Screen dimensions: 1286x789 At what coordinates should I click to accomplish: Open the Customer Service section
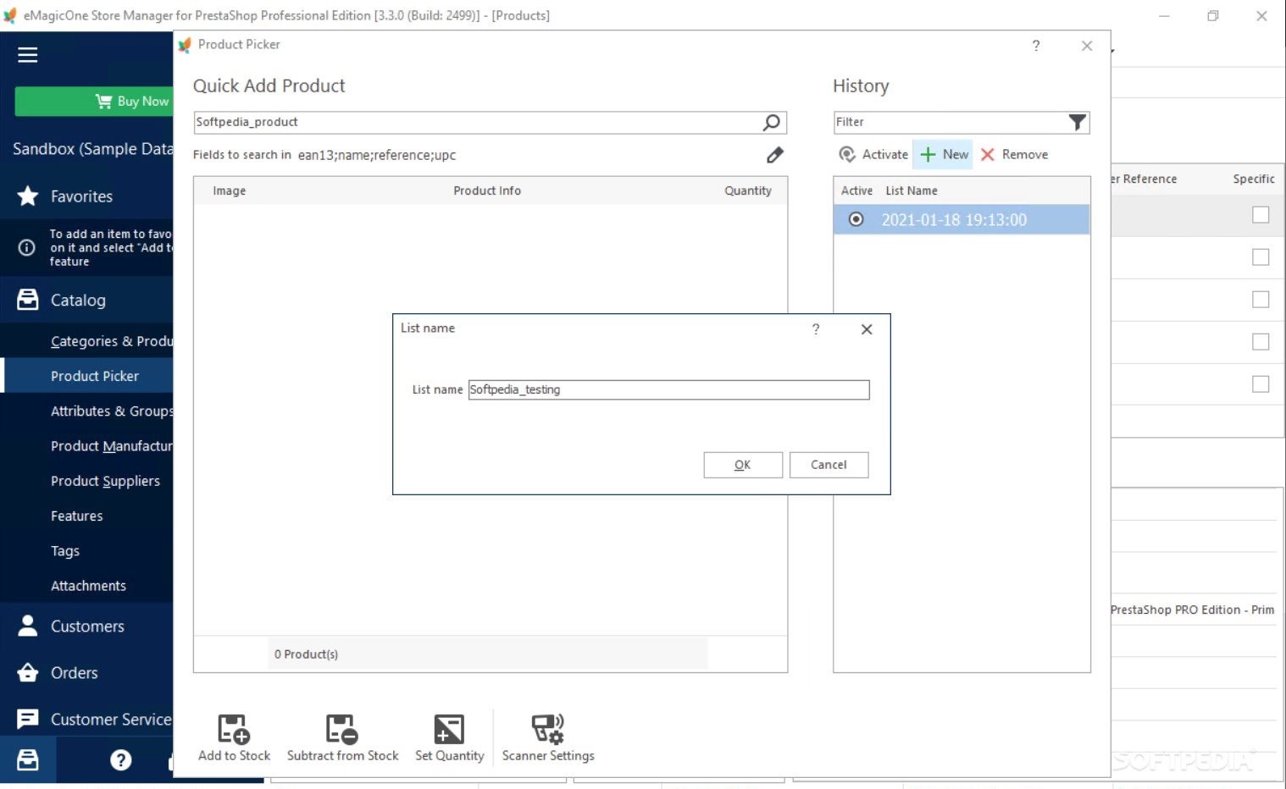(x=86, y=720)
